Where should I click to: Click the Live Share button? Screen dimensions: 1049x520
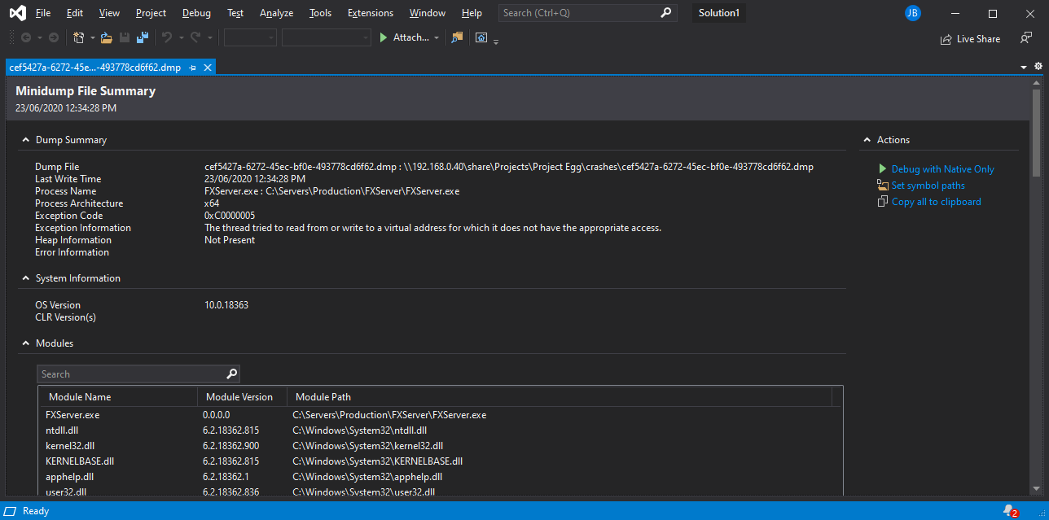tap(970, 39)
